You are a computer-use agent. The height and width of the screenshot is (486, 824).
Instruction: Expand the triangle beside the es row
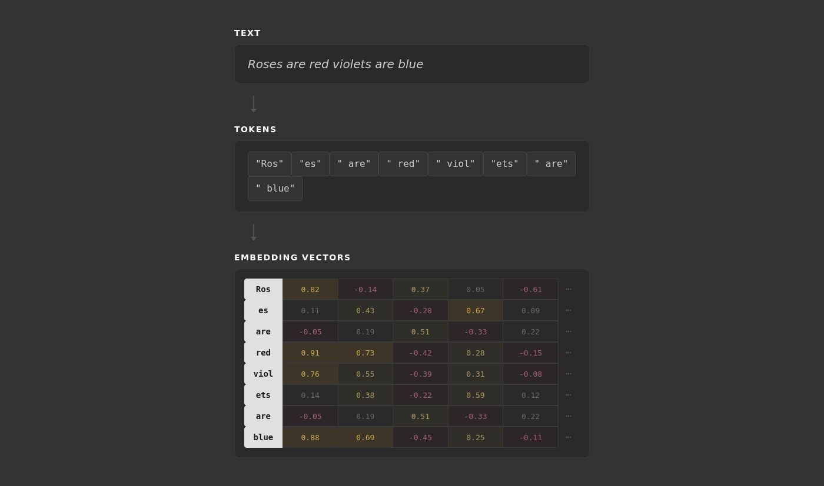(245, 300)
